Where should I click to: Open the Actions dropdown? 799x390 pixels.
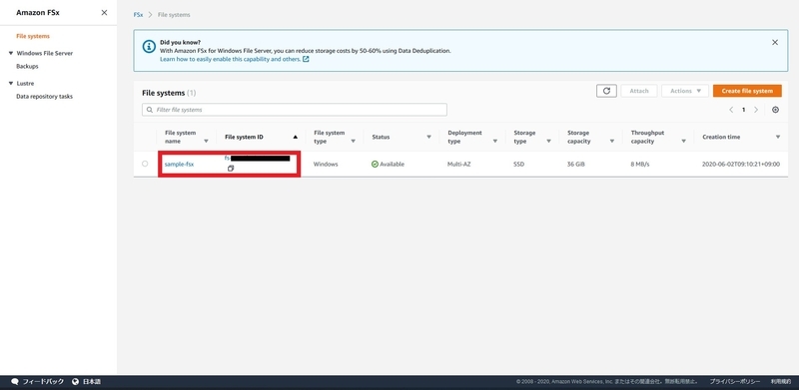[x=685, y=91]
